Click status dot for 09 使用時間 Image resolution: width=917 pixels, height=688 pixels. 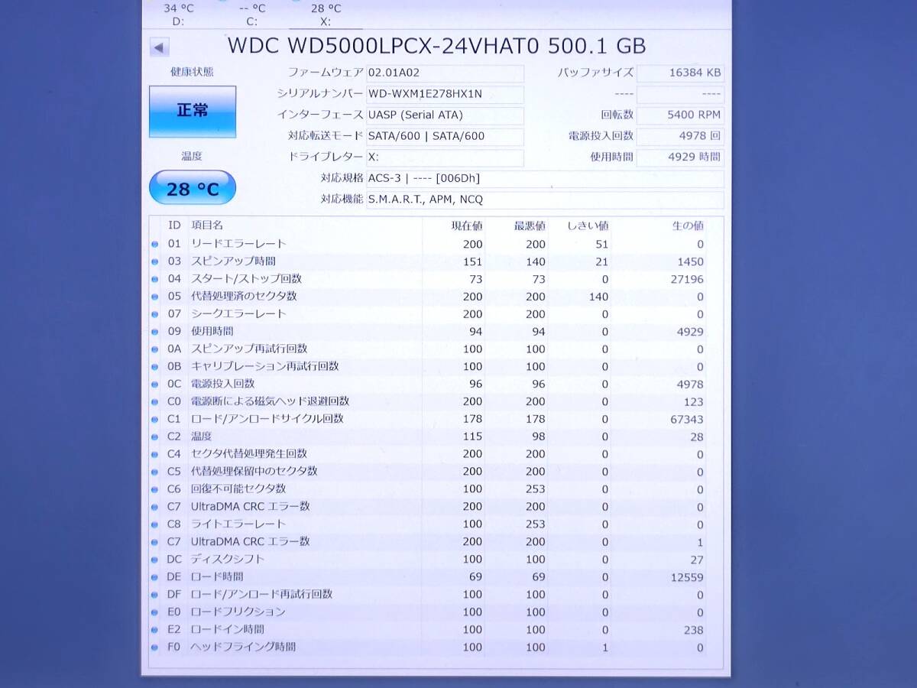[154, 333]
